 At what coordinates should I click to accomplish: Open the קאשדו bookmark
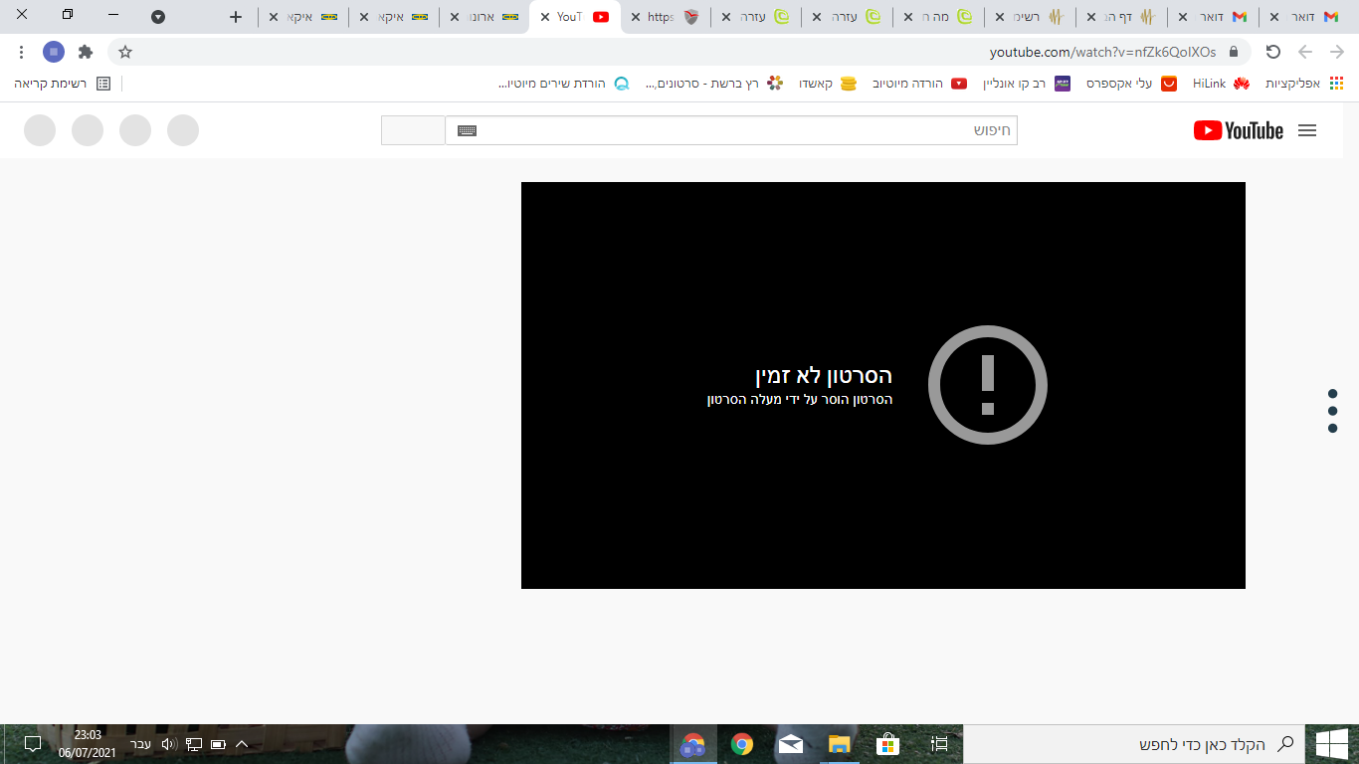coord(828,84)
